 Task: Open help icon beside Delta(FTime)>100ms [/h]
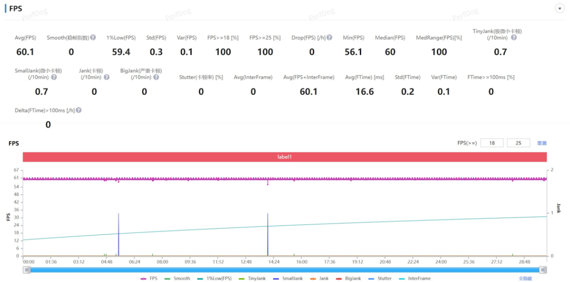coord(79,110)
